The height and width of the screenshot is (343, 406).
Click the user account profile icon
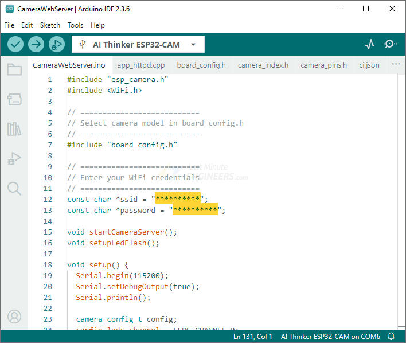point(14,316)
